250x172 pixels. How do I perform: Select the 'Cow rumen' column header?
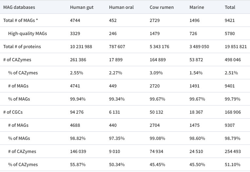click(x=161, y=7)
